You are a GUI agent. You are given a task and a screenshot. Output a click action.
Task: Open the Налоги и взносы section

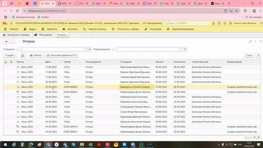click(x=95, y=29)
